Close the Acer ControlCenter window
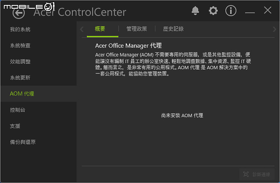 pyautogui.click(x=267, y=10)
